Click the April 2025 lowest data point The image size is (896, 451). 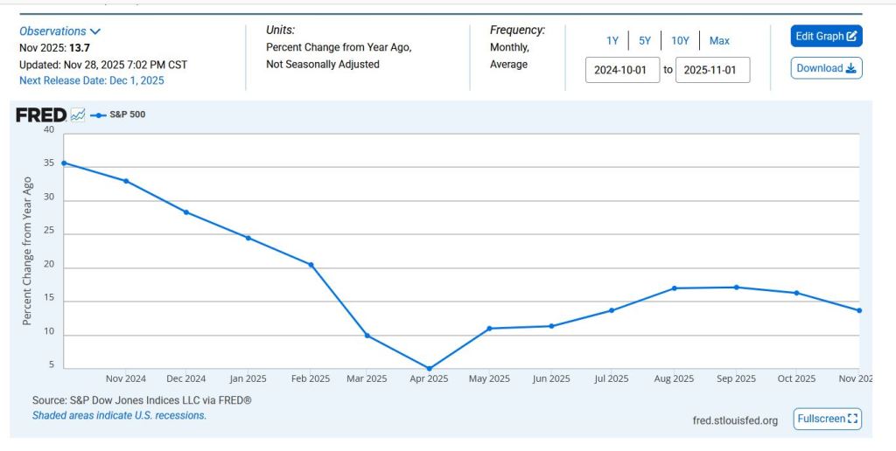pos(429,368)
